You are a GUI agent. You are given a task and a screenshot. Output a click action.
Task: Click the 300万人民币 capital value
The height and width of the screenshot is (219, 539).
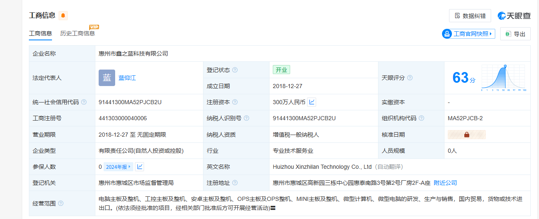click(x=289, y=102)
